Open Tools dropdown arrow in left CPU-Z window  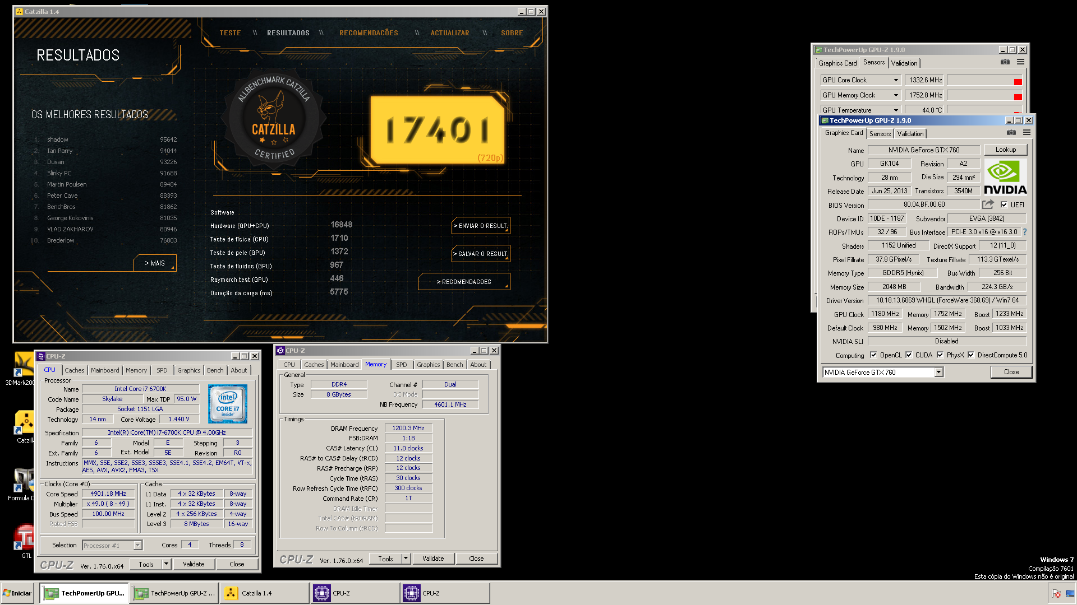pos(166,564)
